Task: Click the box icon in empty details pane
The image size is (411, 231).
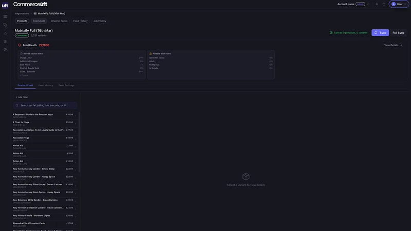Action: [x=246, y=177]
